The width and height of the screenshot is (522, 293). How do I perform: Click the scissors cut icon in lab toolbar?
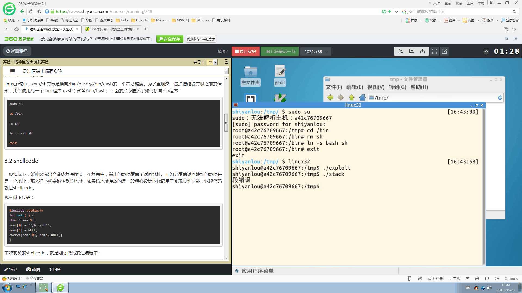400,51
